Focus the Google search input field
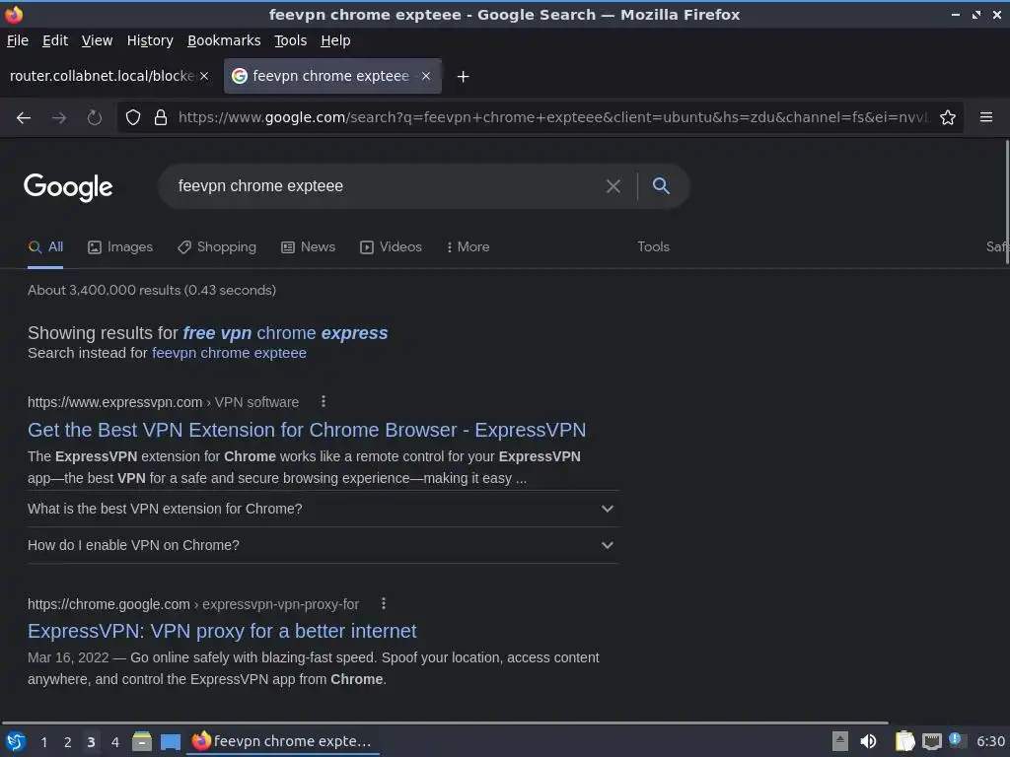The width and height of the screenshot is (1010, 757). pyautogui.click(x=387, y=186)
